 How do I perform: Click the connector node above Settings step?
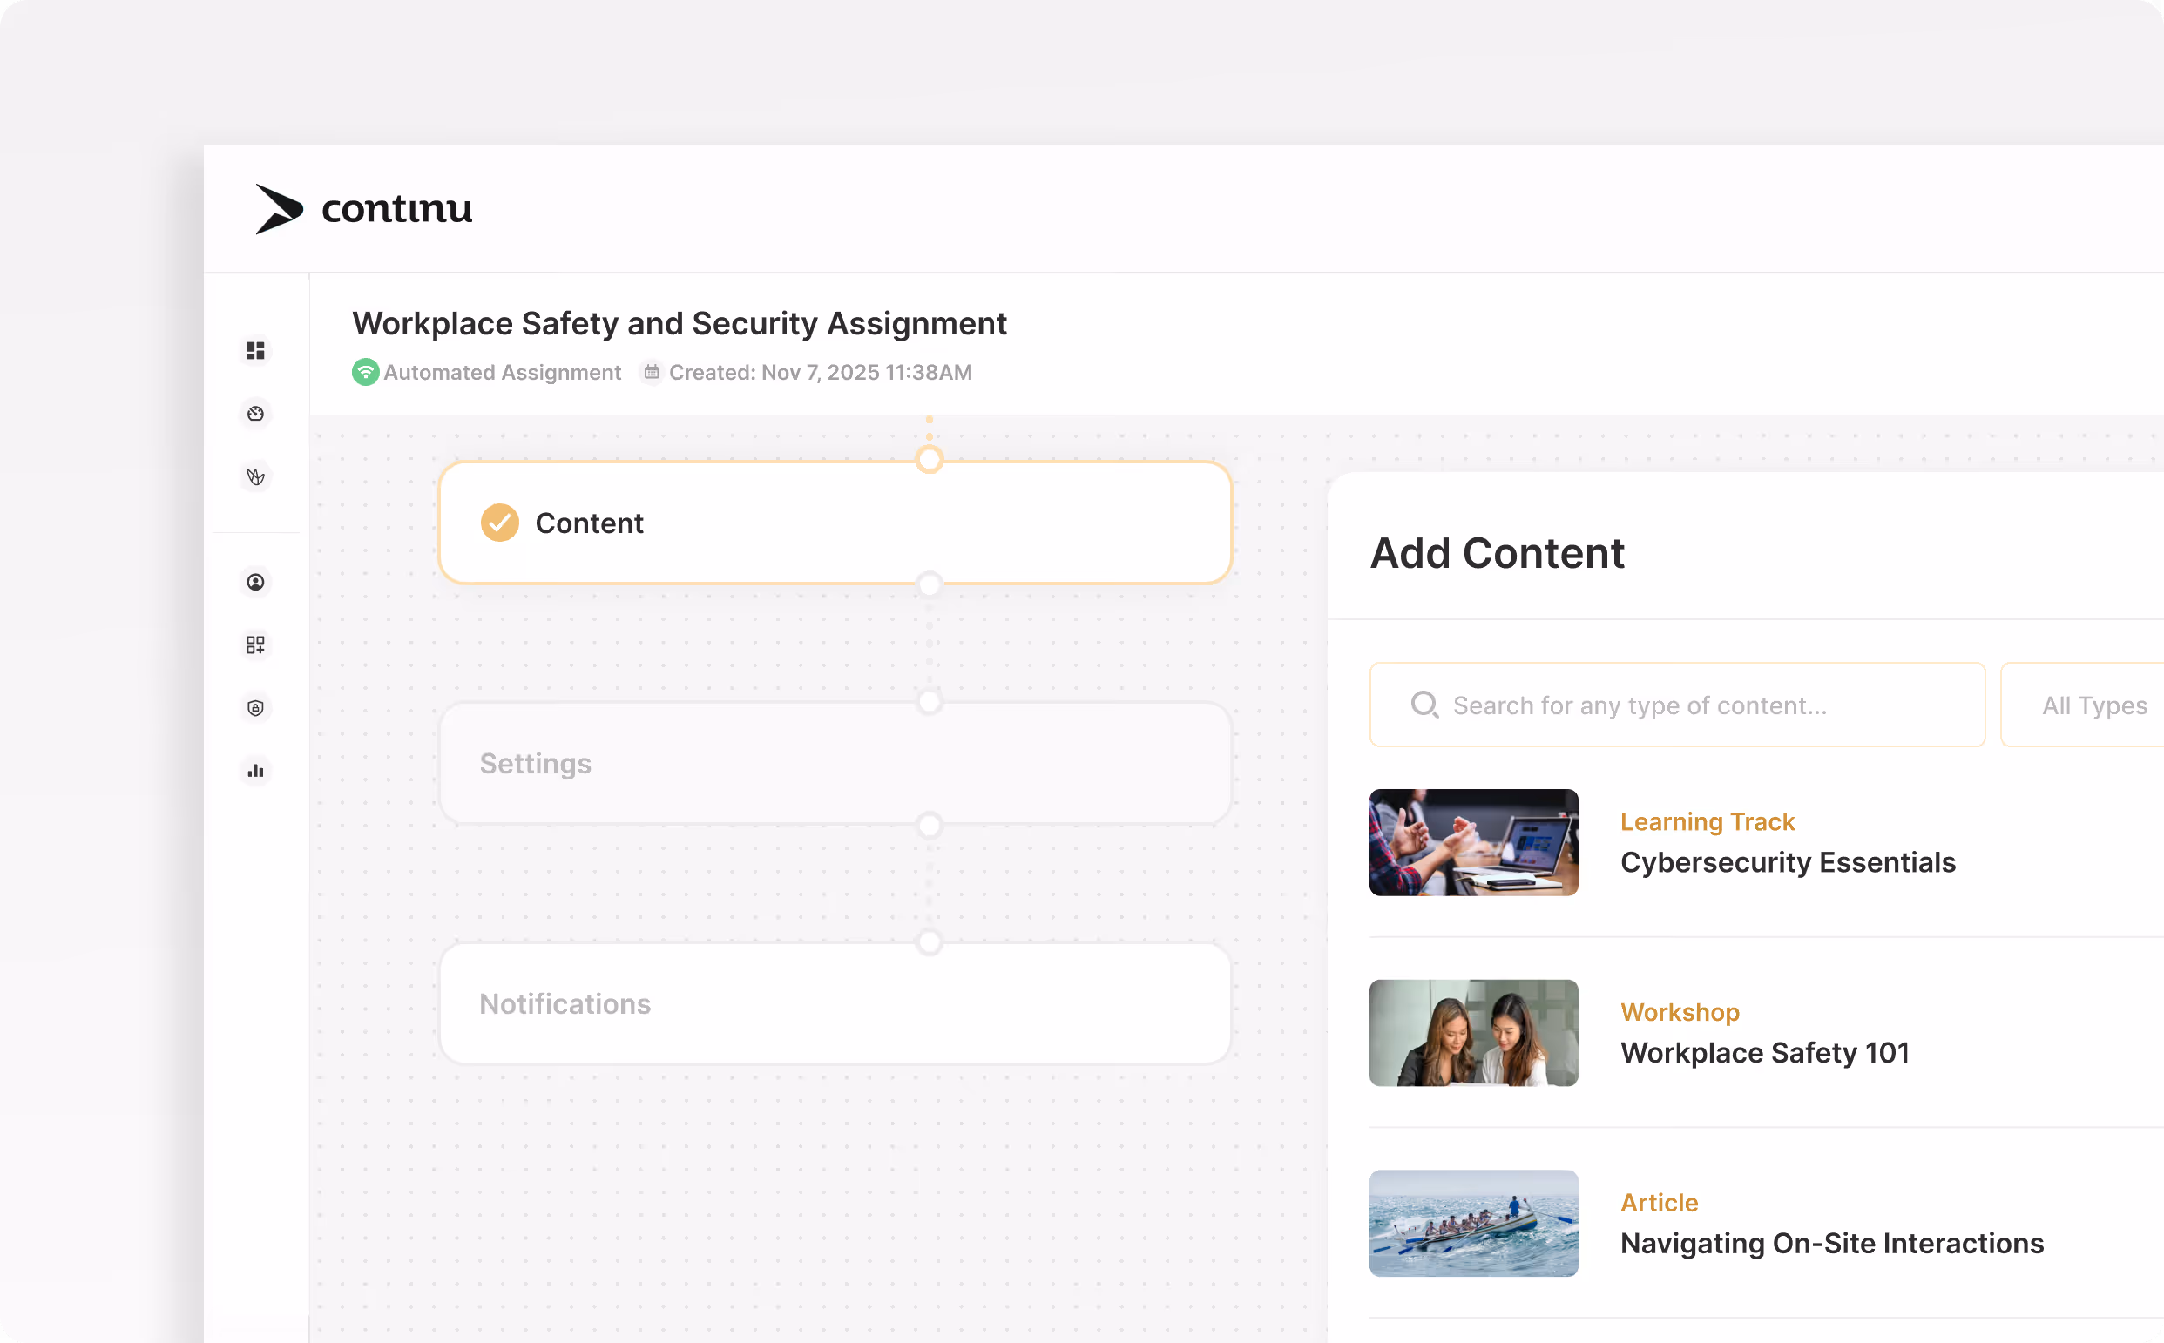point(930,703)
